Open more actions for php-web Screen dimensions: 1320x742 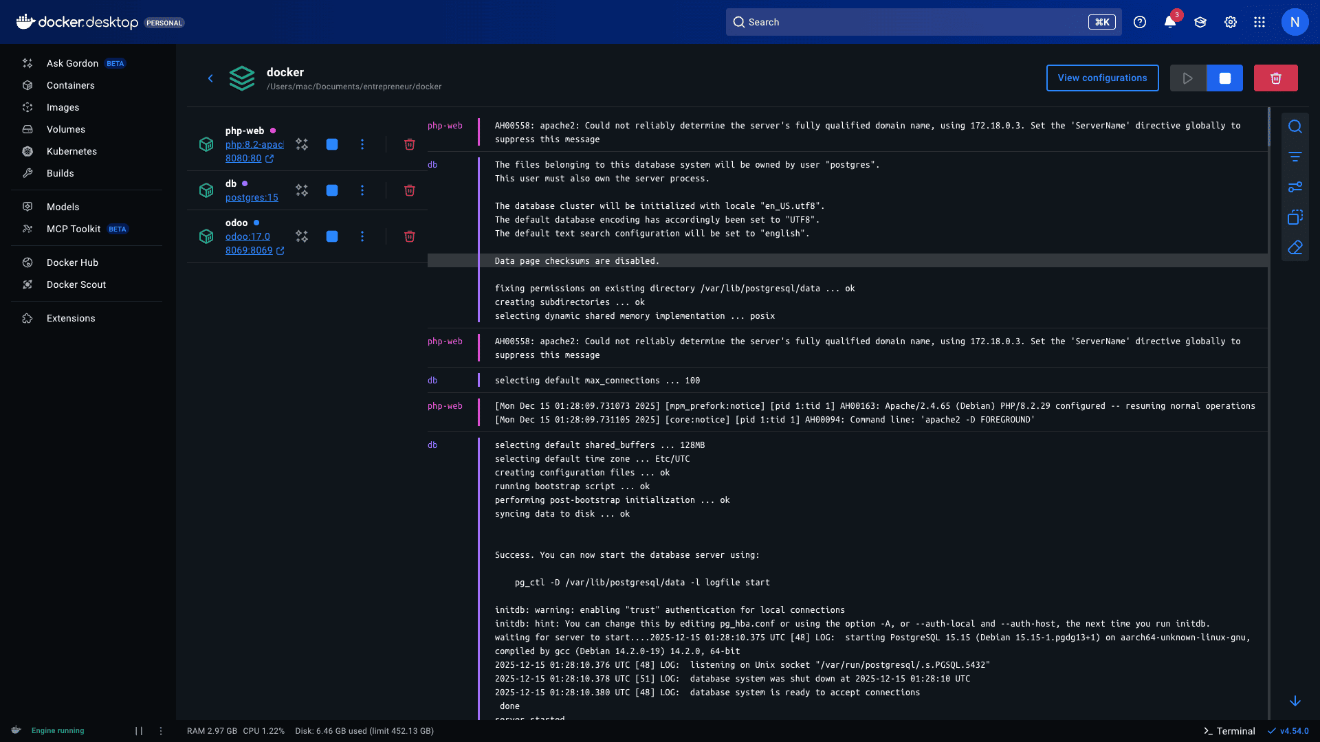point(362,144)
